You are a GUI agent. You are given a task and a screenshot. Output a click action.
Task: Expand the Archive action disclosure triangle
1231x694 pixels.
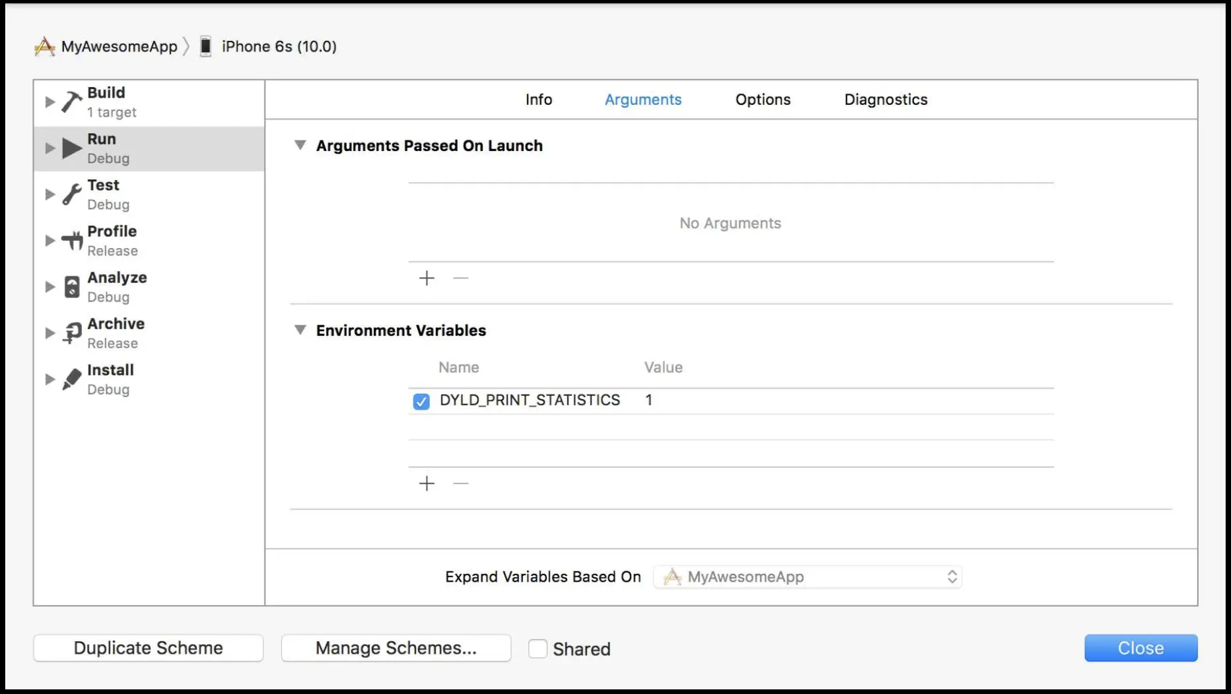point(50,333)
